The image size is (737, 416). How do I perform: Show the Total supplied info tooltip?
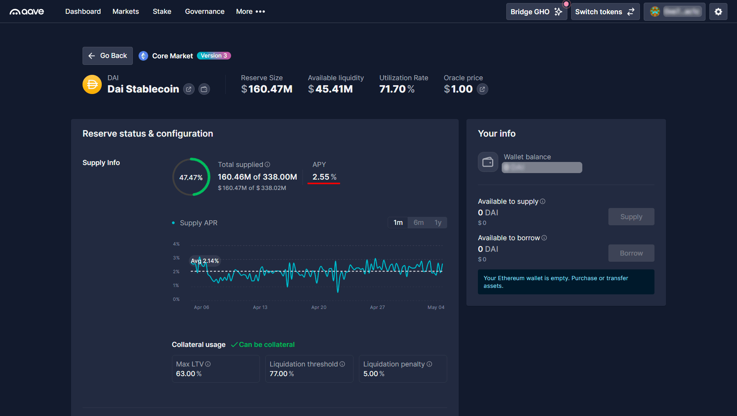268,165
